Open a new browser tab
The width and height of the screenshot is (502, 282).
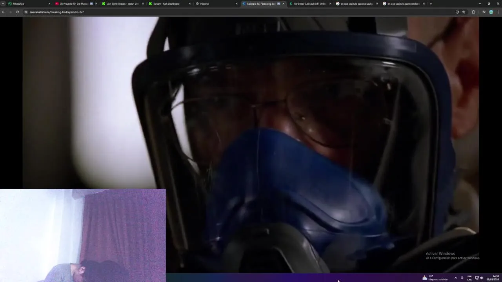click(x=431, y=4)
